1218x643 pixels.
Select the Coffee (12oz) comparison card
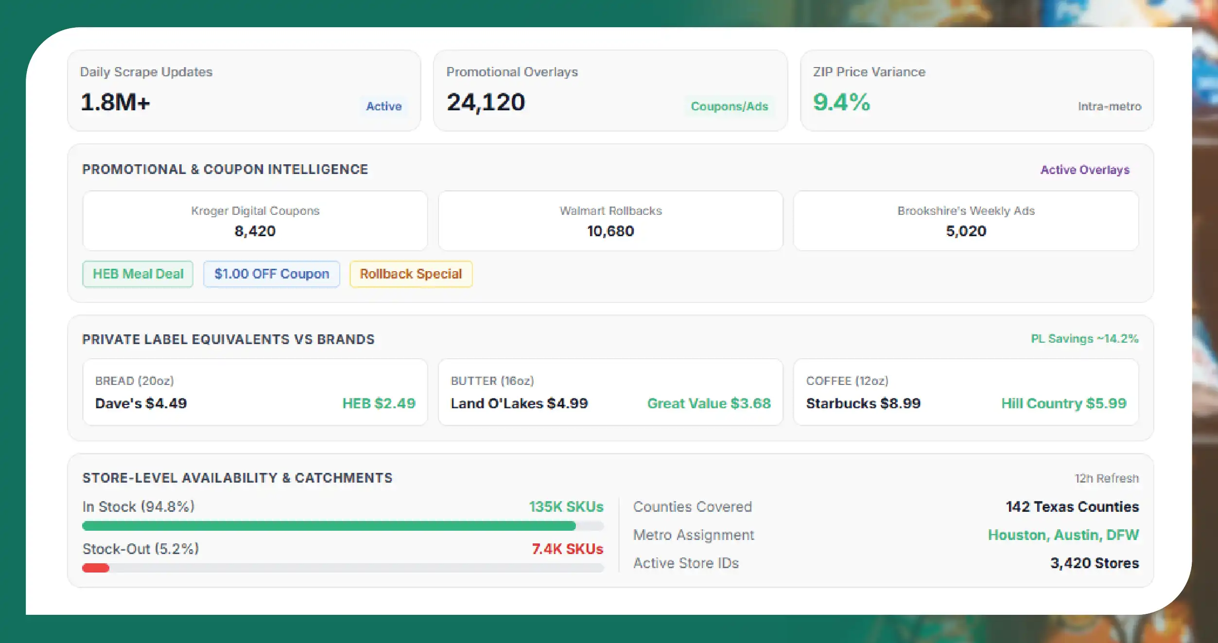tap(966, 392)
